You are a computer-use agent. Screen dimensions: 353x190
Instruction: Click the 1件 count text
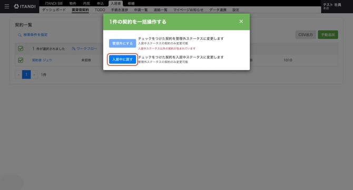click(x=44, y=75)
